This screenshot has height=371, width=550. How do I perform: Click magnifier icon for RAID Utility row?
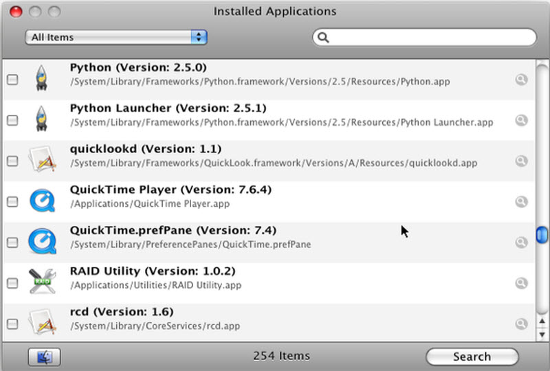coord(521,283)
